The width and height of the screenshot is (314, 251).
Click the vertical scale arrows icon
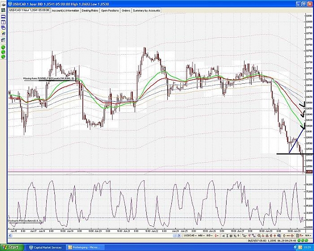click(x=284, y=235)
